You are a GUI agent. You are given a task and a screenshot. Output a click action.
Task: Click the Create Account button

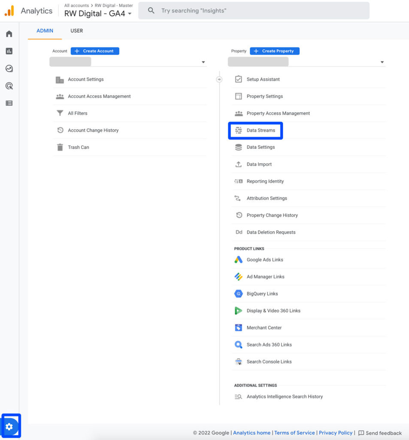pos(95,51)
